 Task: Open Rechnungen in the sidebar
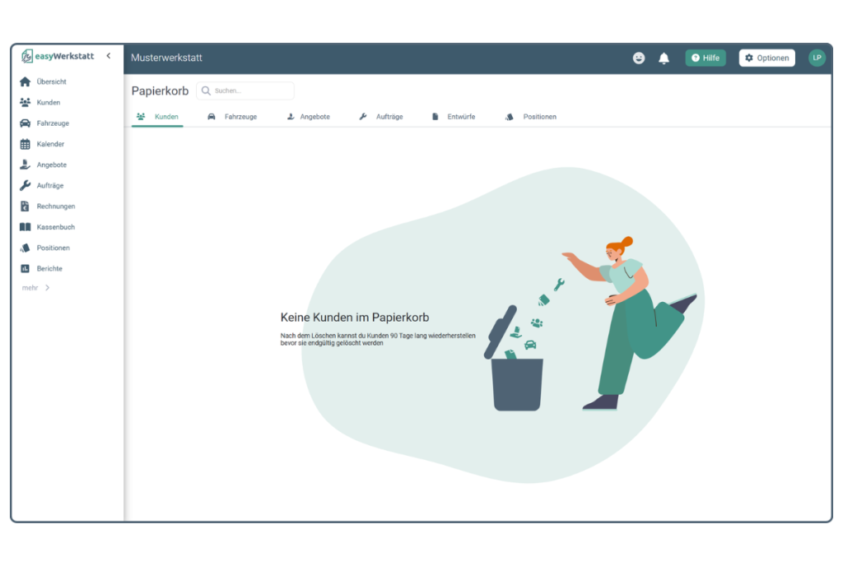[55, 206]
